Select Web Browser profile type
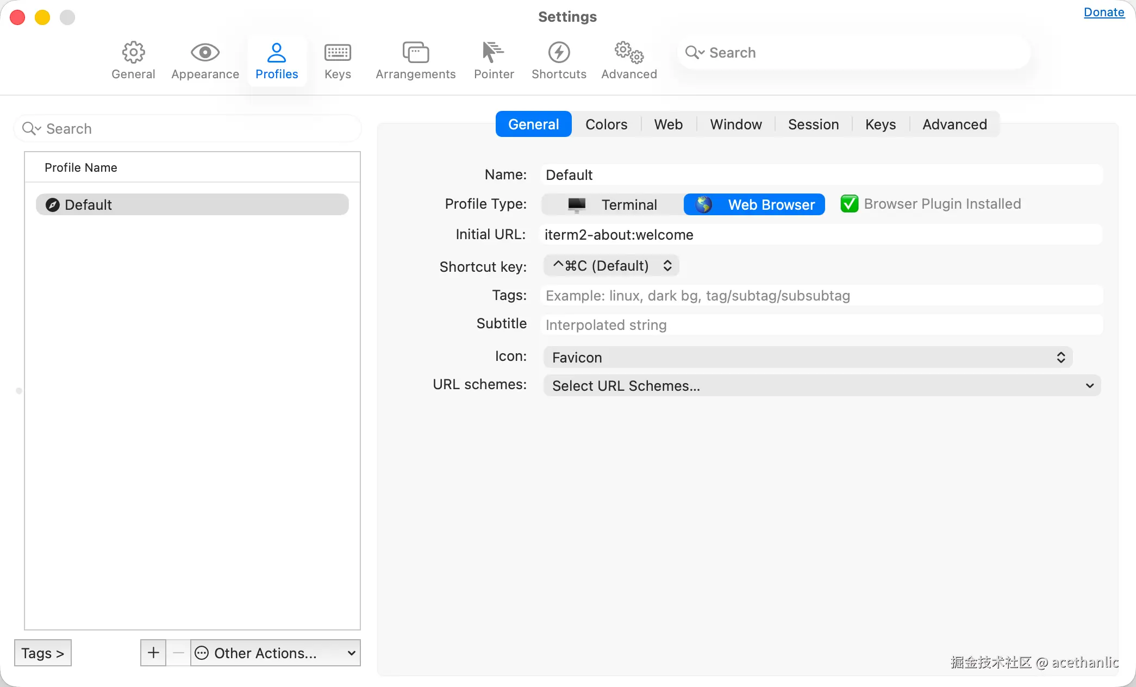The image size is (1136, 687). tap(754, 204)
